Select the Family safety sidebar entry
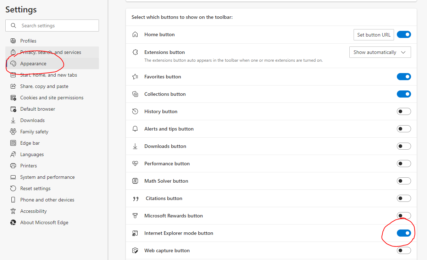Viewport: 427px width, 260px height. coord(52,132)
